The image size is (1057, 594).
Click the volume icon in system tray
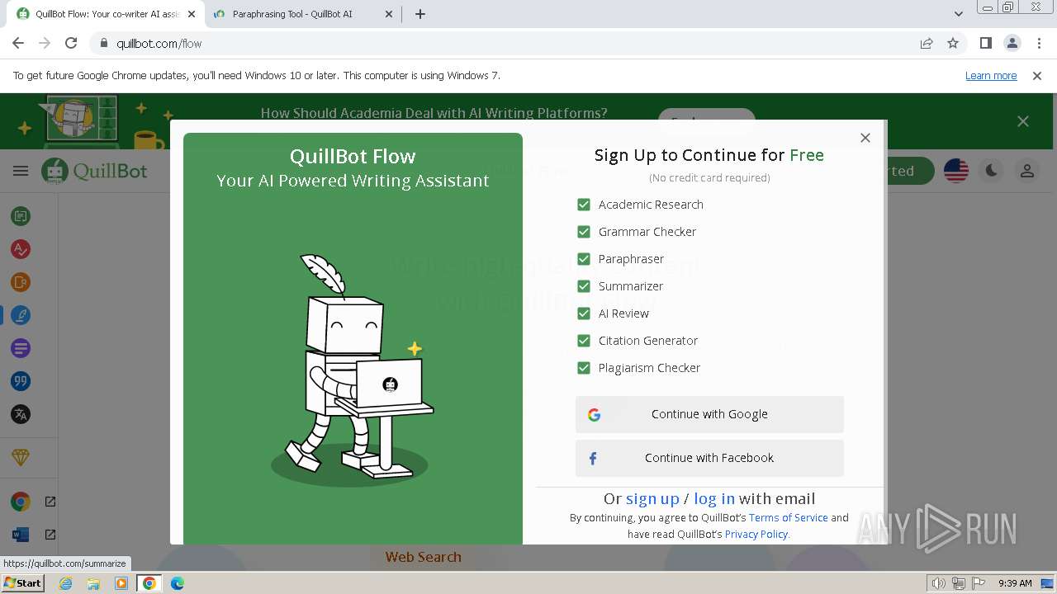[939, 583]
